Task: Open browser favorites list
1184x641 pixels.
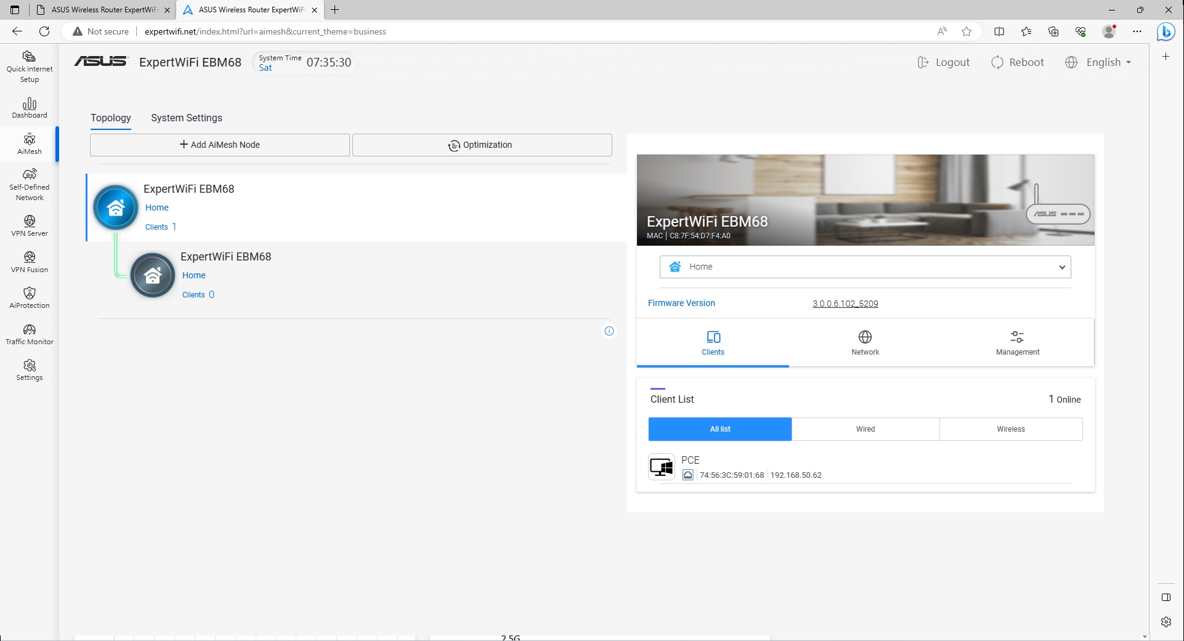Action: tap(1026, 31)
